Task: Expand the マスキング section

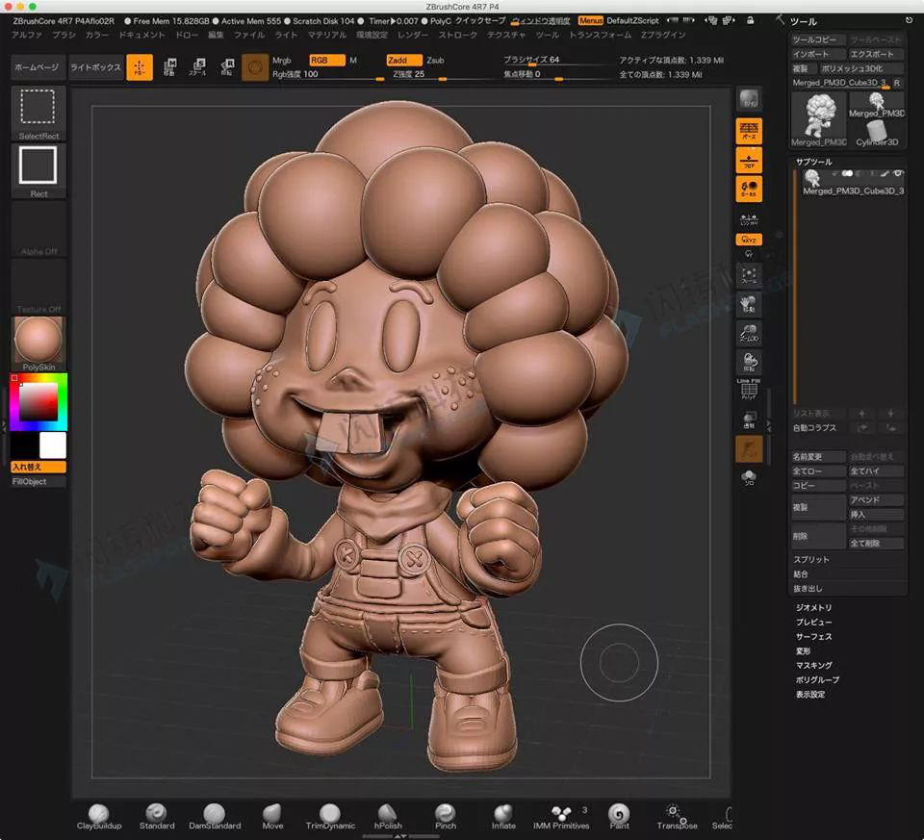Action: point(814,665)
